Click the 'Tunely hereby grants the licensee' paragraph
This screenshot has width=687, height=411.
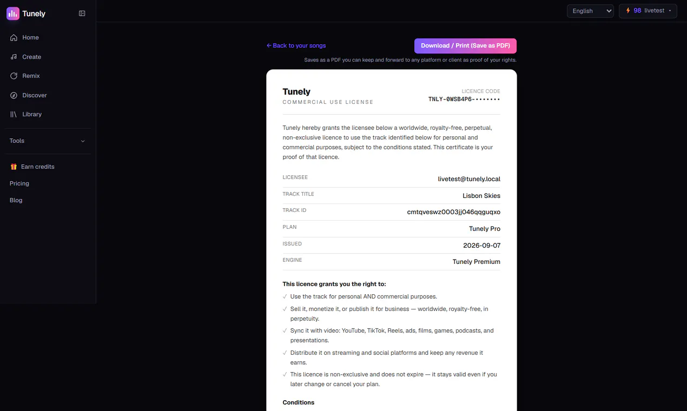click(x=388, y=142)
